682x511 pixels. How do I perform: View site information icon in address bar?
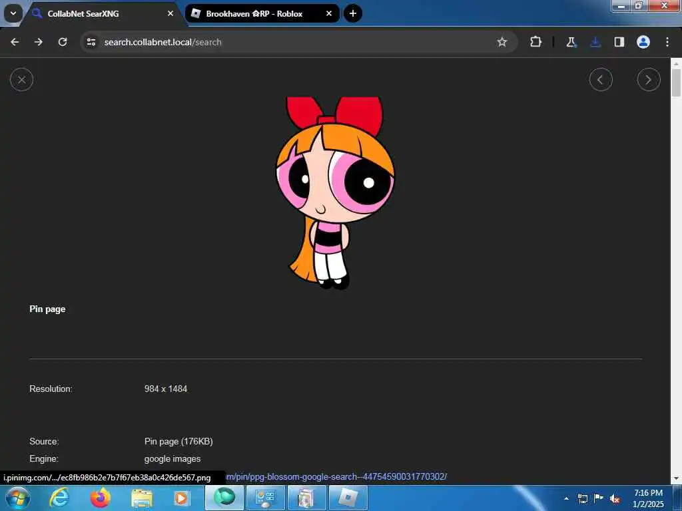tap(91, 42)
